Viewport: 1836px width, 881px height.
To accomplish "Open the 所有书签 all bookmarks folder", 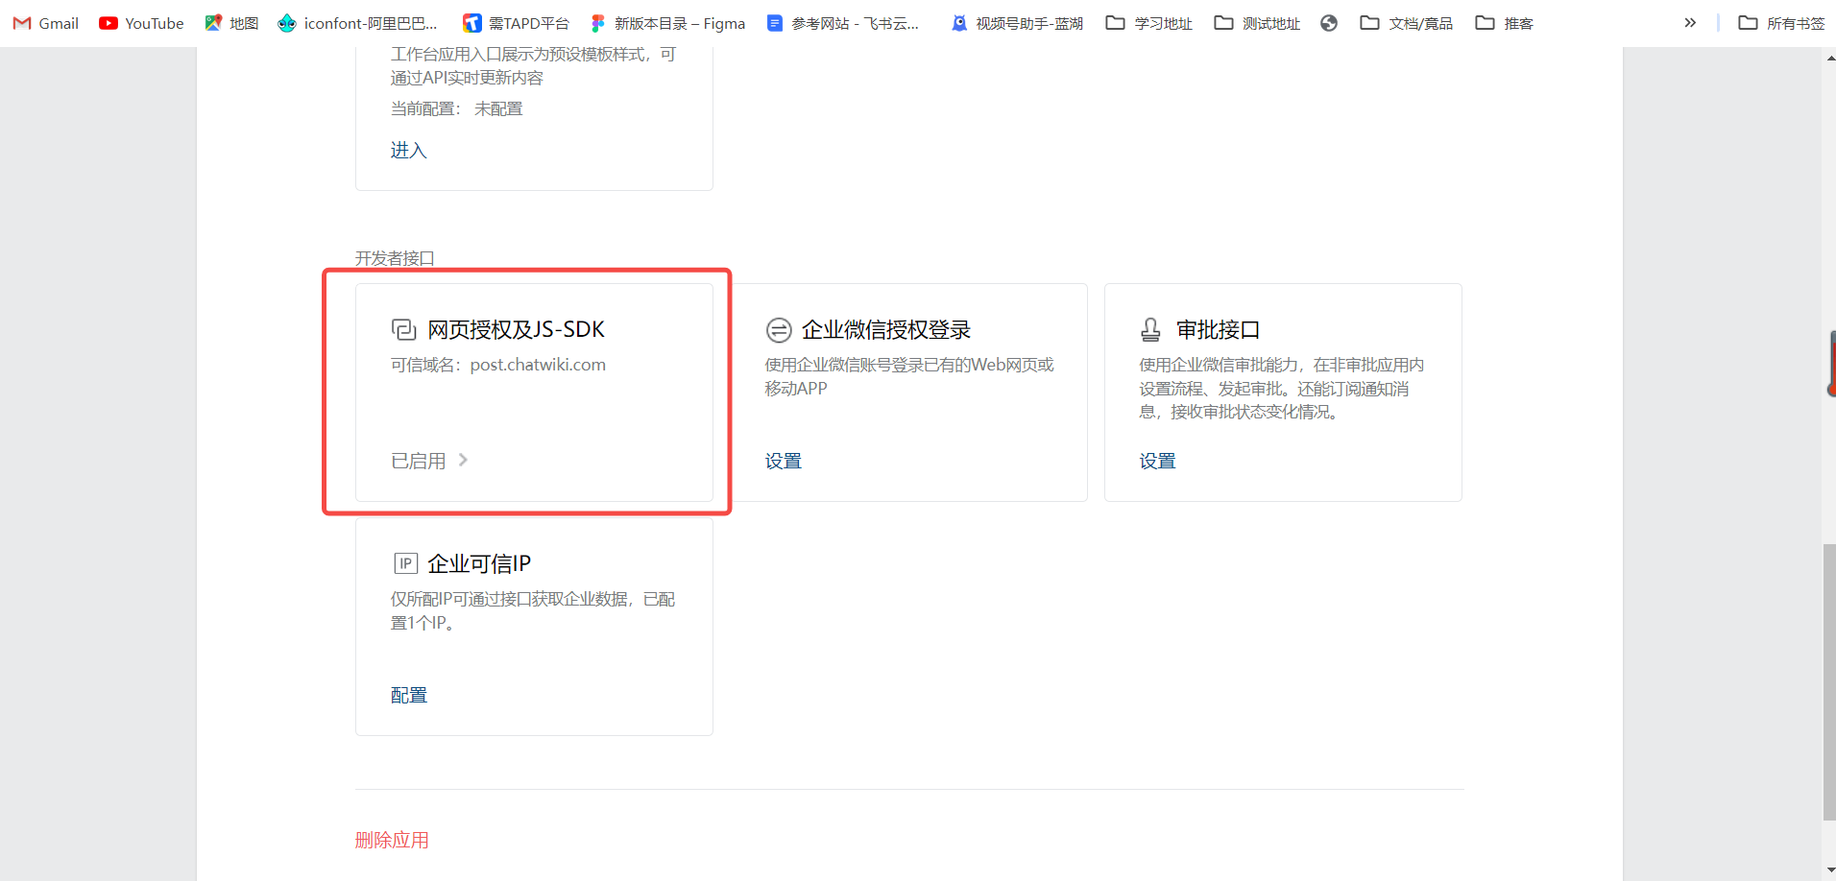I will coord(1781,23).
